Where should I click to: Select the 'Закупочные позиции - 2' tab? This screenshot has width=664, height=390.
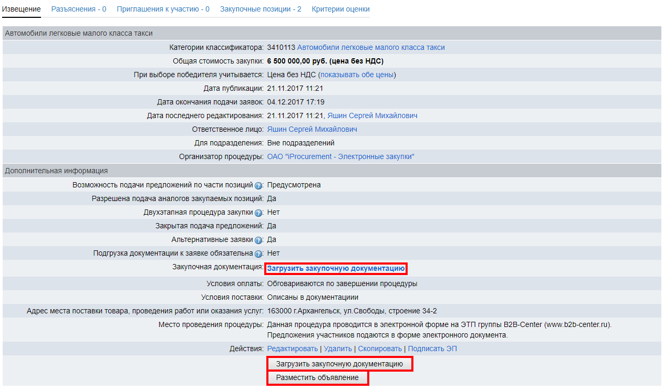tap(261, 9)
